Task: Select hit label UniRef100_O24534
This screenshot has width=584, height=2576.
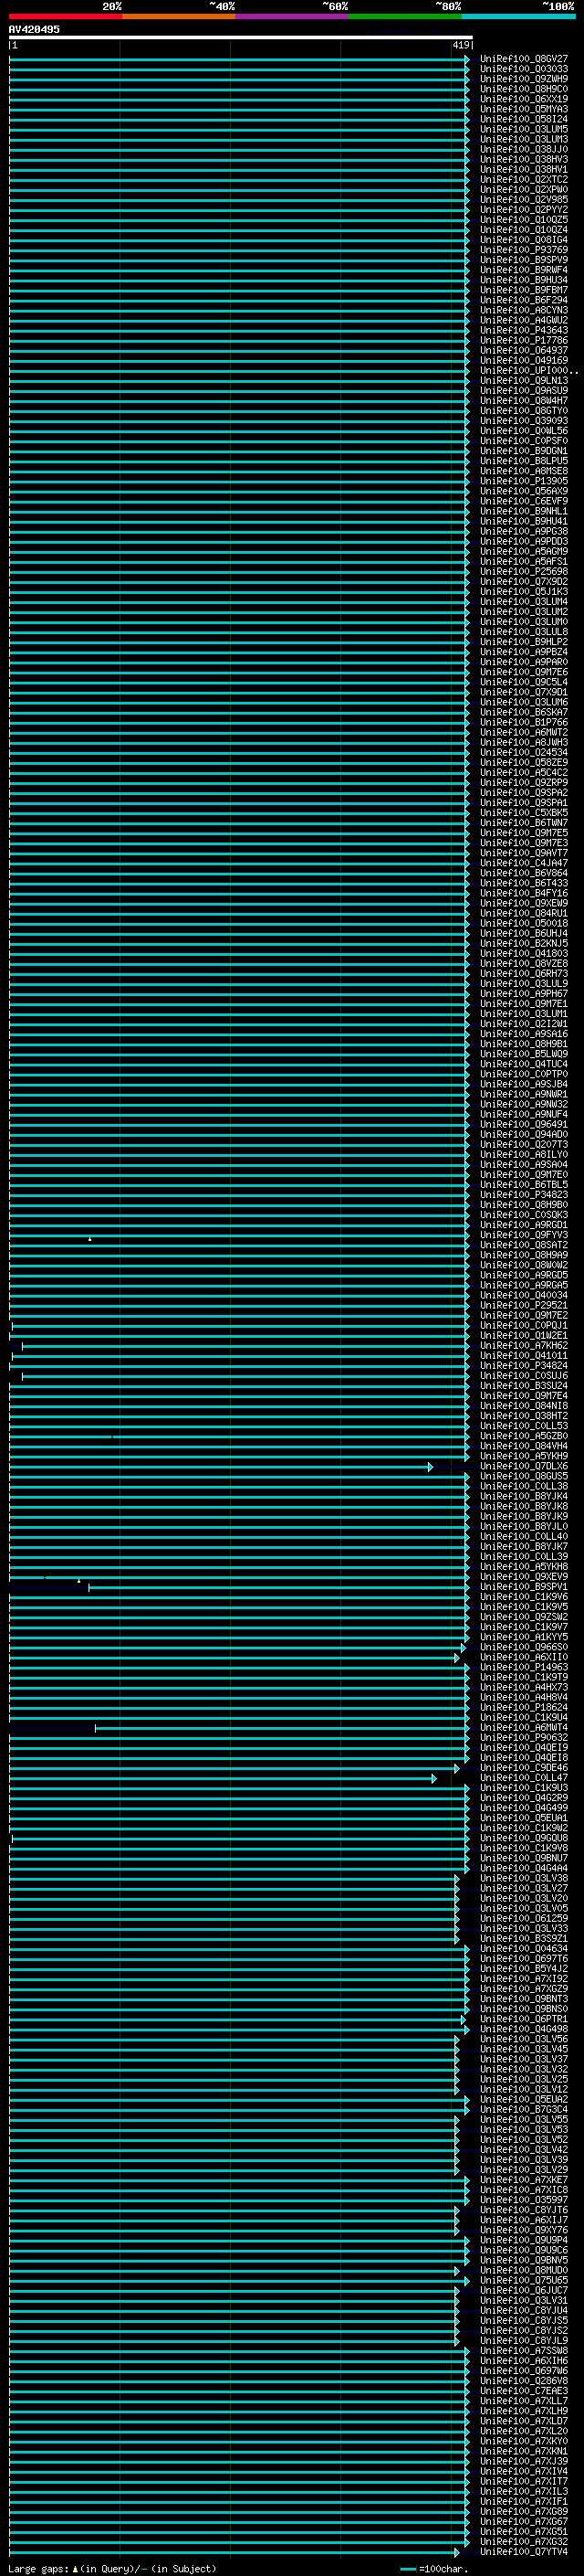Action: (524, 752)
